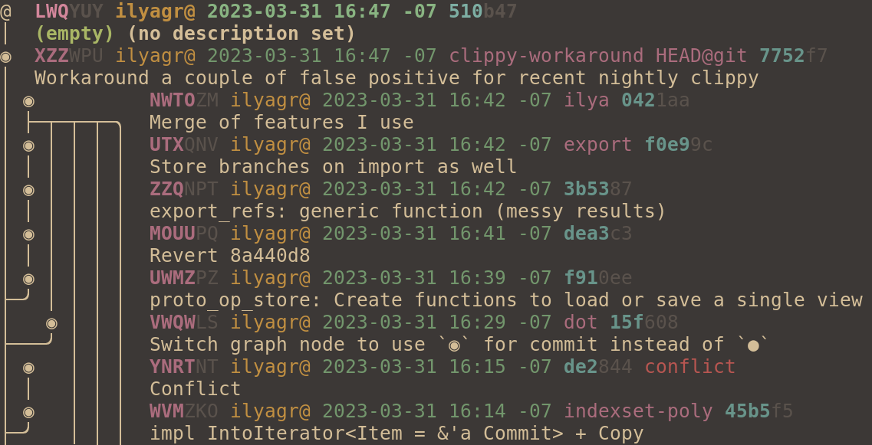Click the timestamp 2023-03-31 16:14
This screenshot has height=445, width=872.
[413, 411]
